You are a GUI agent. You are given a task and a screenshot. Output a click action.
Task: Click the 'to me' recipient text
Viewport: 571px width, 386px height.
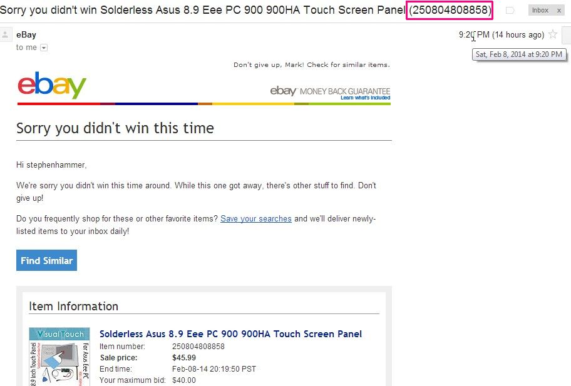tap(26, 48)
